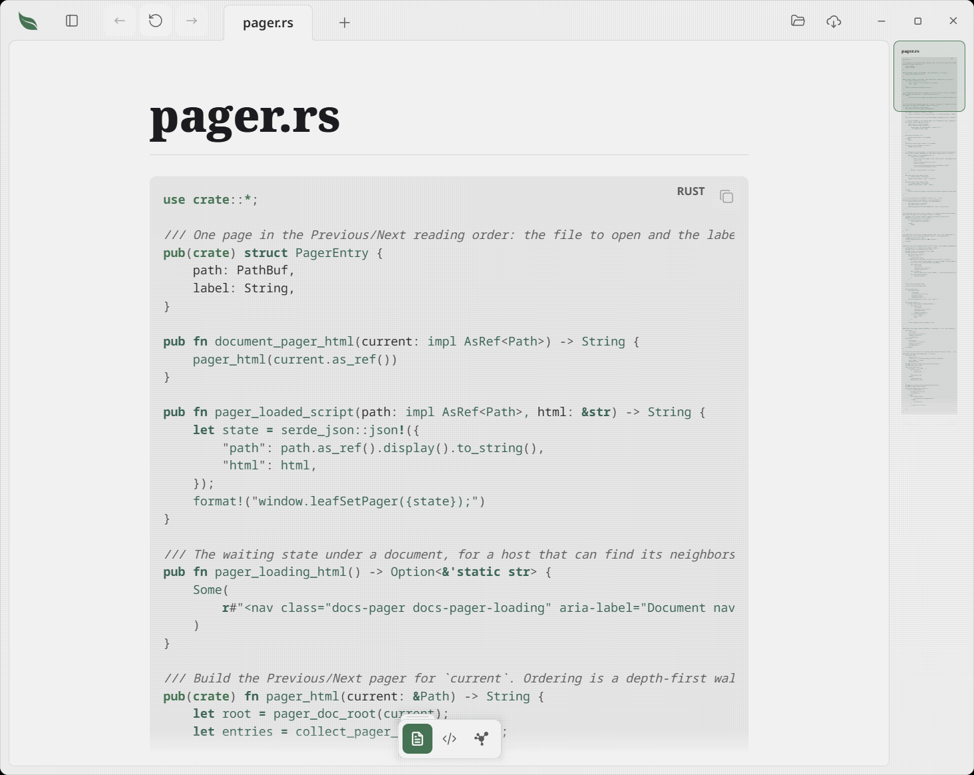Click 'pager_html(current.as_ref())' line
This screenshot has height=775, width=974.
click(x=295, y=360)
